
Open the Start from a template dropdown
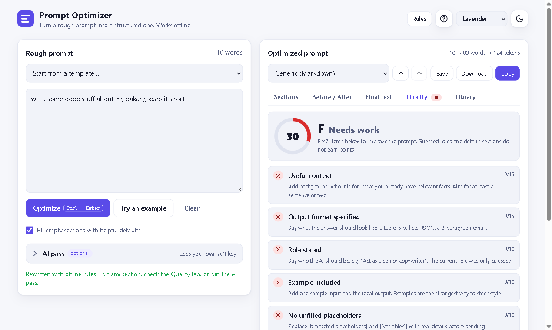pos(134,73)
